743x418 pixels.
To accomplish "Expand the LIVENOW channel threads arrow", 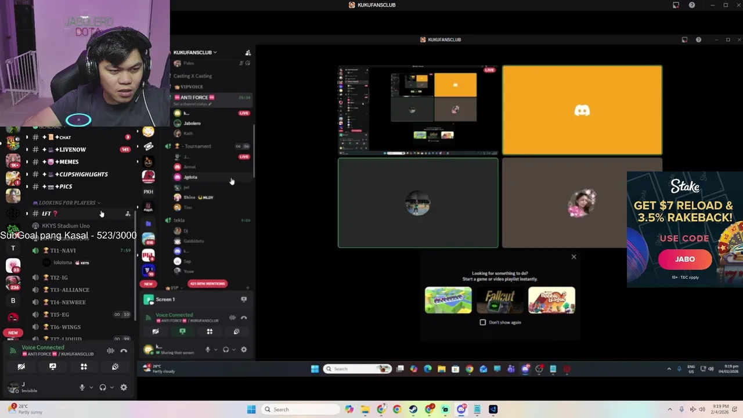I will click(x=27, y=150).
